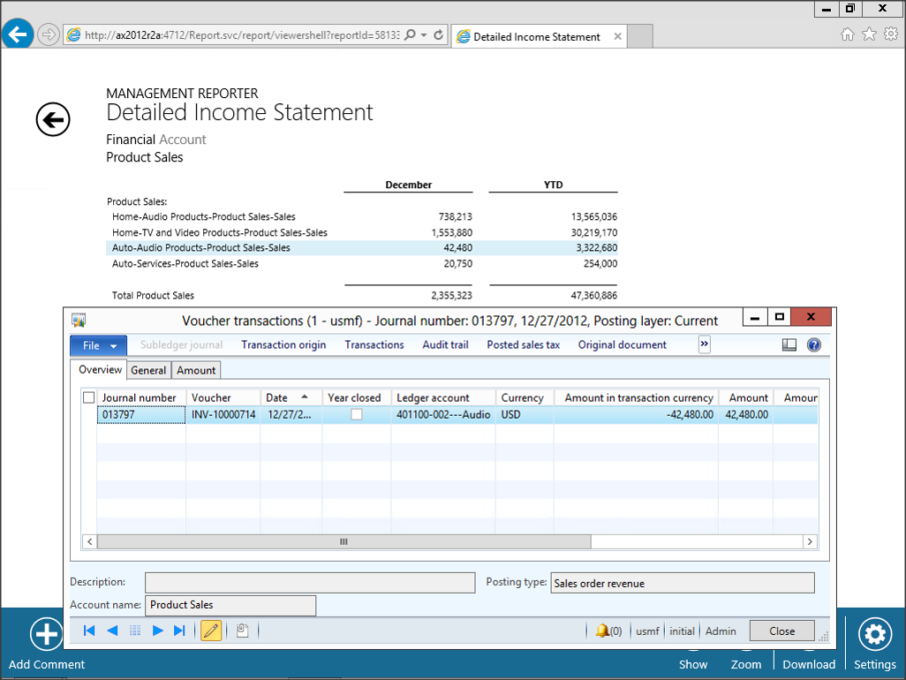Toggle the edit pencil icon
The height and width of the screenshot is (680, 906).
click(x=211, y=631)
